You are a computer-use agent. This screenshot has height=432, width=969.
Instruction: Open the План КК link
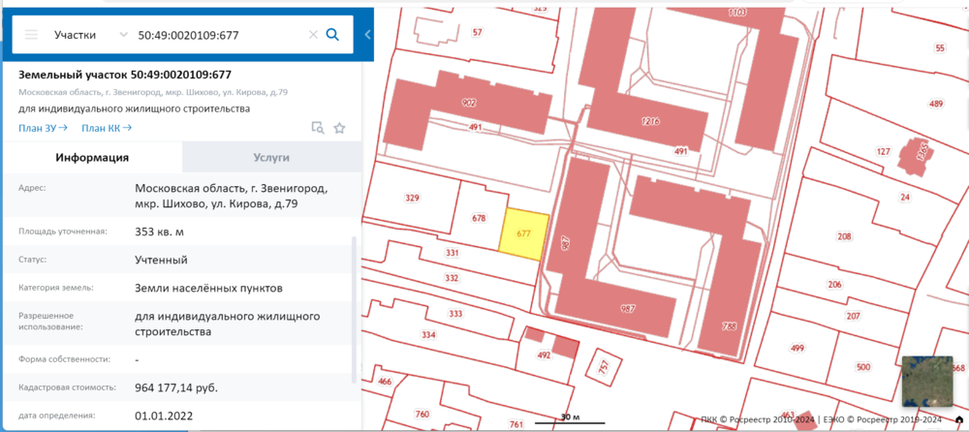click(x=107, y=128)
